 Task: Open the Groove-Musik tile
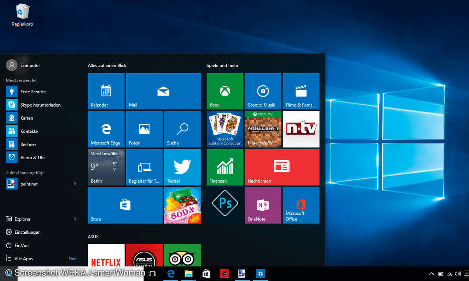(263, 91)
